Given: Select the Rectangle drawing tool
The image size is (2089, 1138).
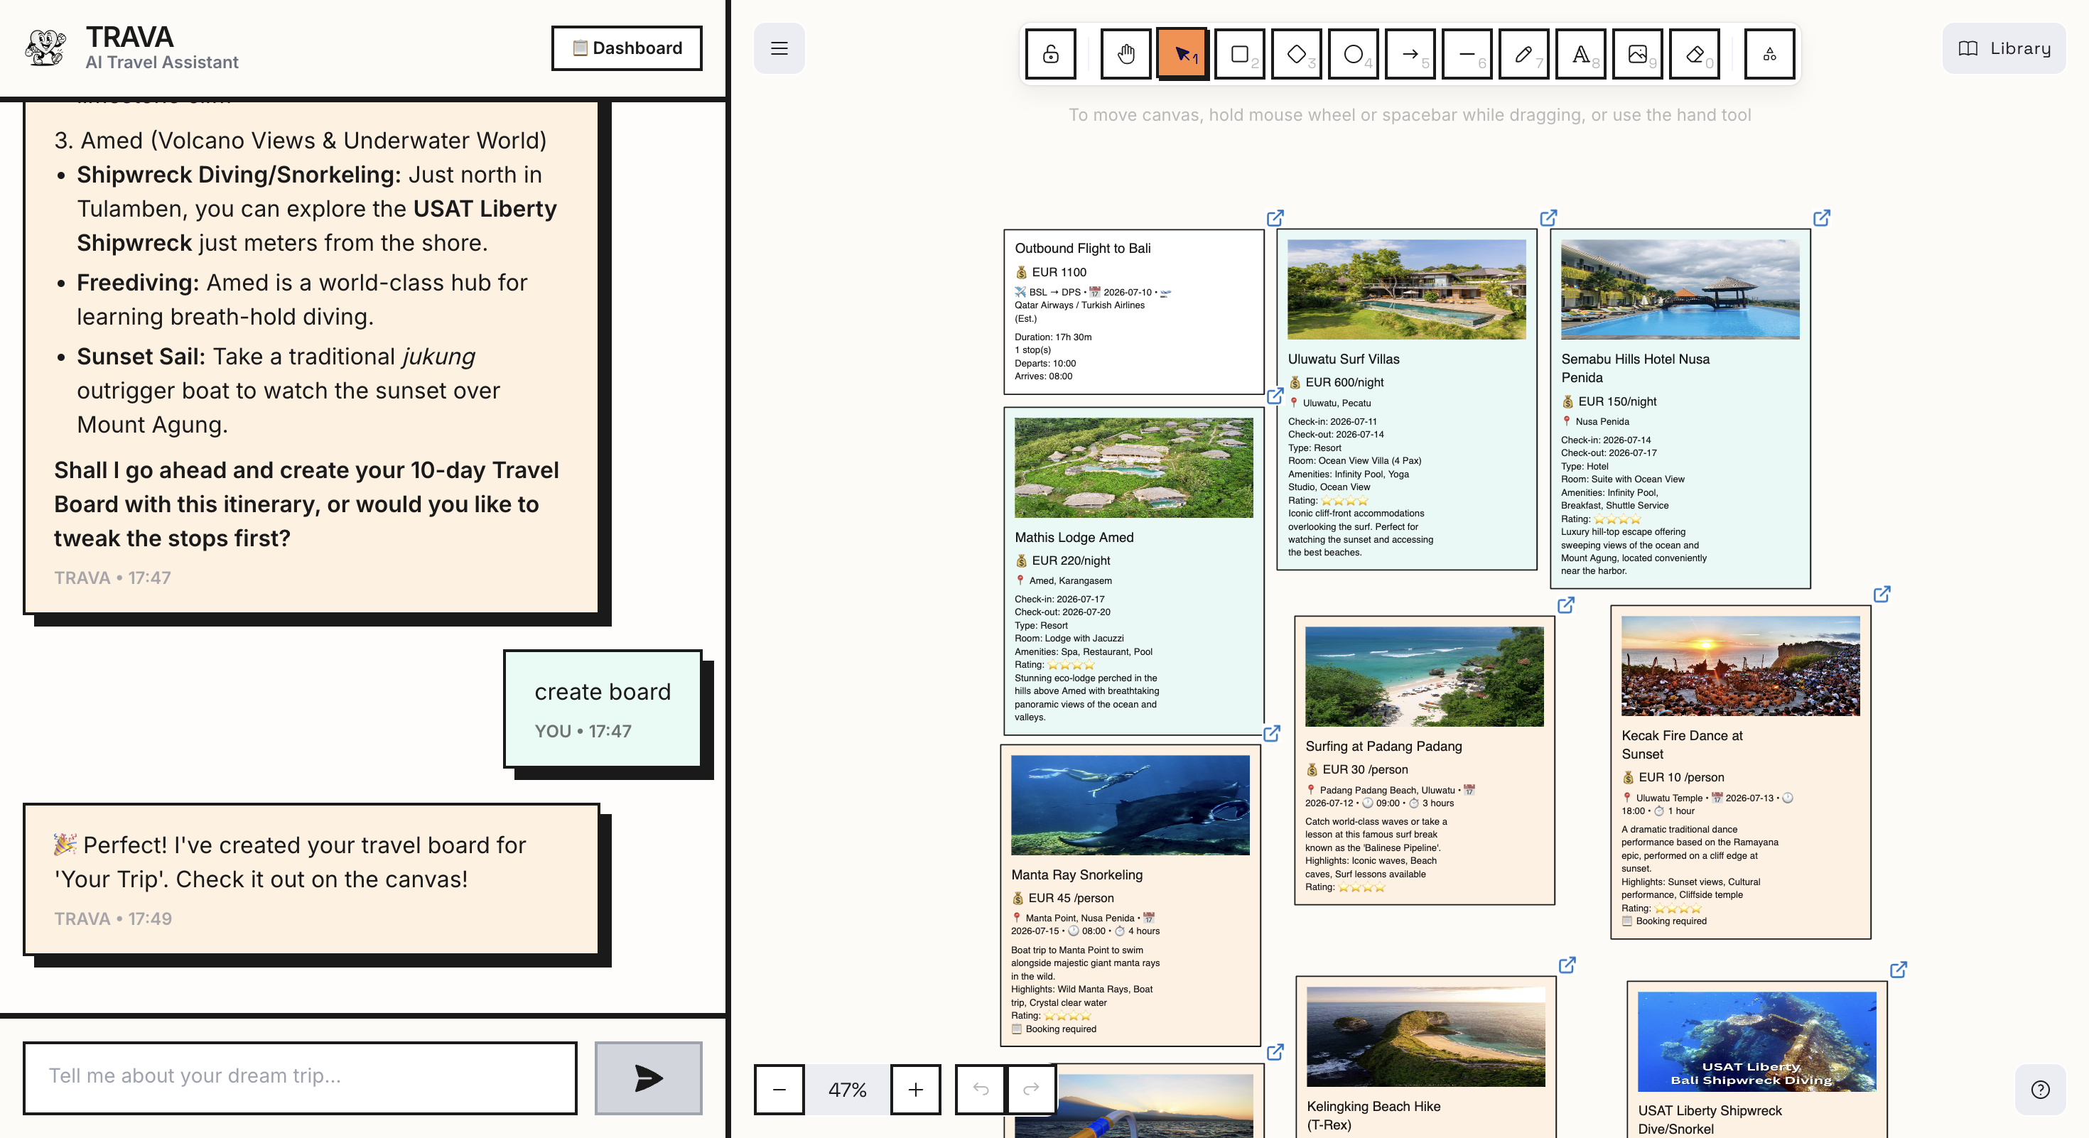Looking at the screenshot, I should coord(1241,53).
